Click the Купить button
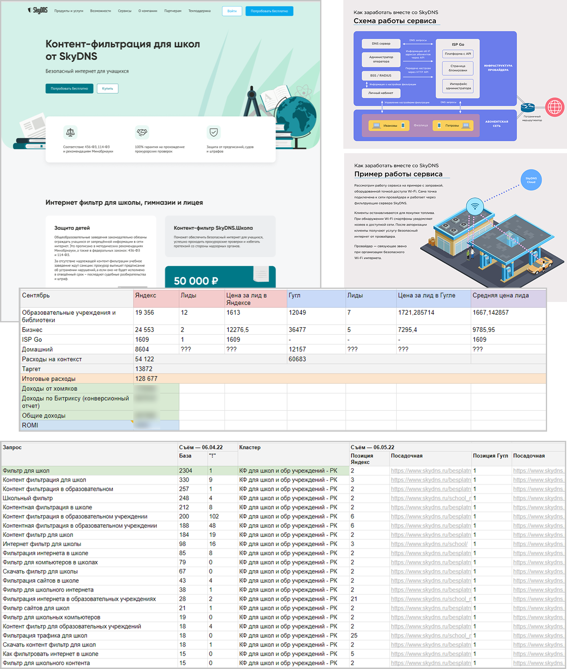This screenshot has width=567, height=669. [x=108, y=89]
